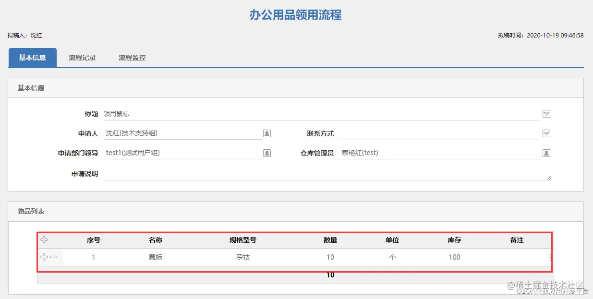Image resolution: width=593 pixels, height=299 pixels.
Task: Select the 鼠标 name cell
Action: [x=156, y=257]
